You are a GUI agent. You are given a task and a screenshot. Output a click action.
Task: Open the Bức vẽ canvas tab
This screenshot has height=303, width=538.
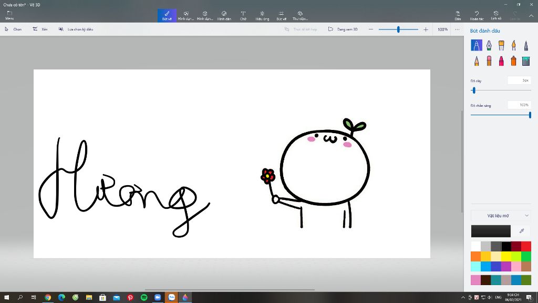(x=282, y=15)
